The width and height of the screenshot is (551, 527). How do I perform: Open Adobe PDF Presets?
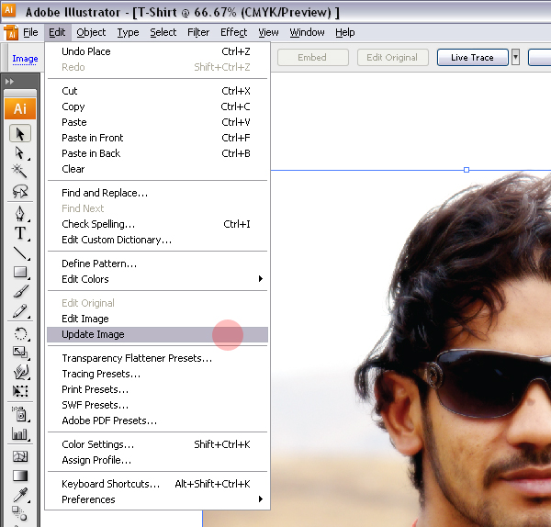157,420
